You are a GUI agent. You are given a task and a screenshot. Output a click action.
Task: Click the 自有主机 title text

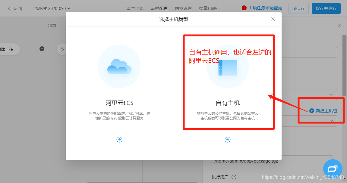click(228, 103)
